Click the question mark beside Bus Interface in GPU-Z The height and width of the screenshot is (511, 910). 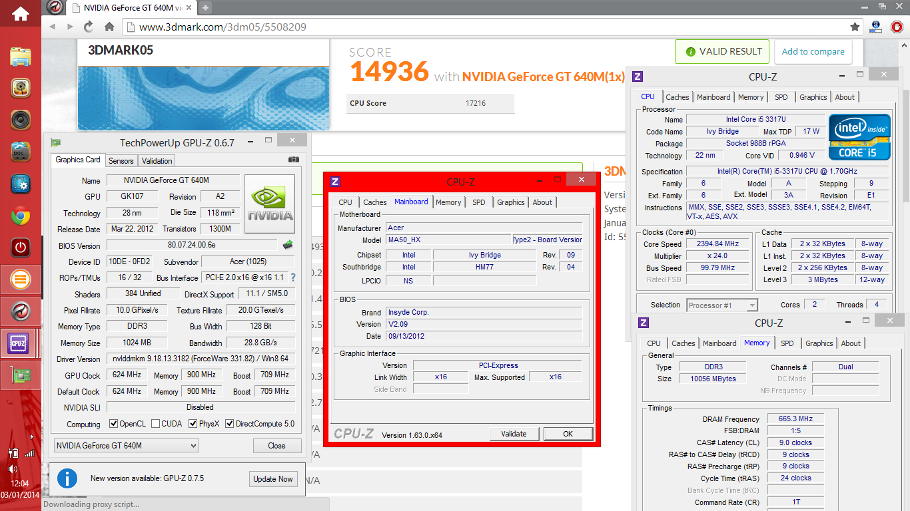click(292, 277)
